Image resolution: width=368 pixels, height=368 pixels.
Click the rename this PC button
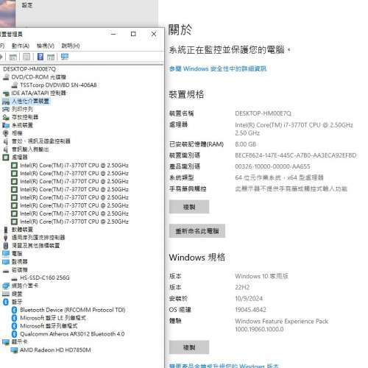point(197,231)
